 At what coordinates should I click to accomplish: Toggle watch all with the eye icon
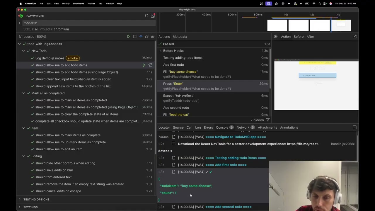pyautogui.click(x=141, y=37)
